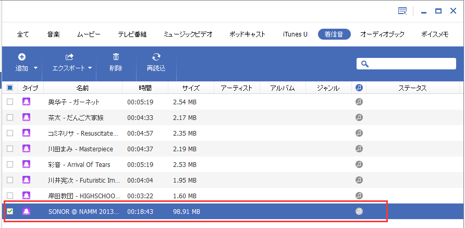
Task: Click the Export share icon
Action: 69,56
